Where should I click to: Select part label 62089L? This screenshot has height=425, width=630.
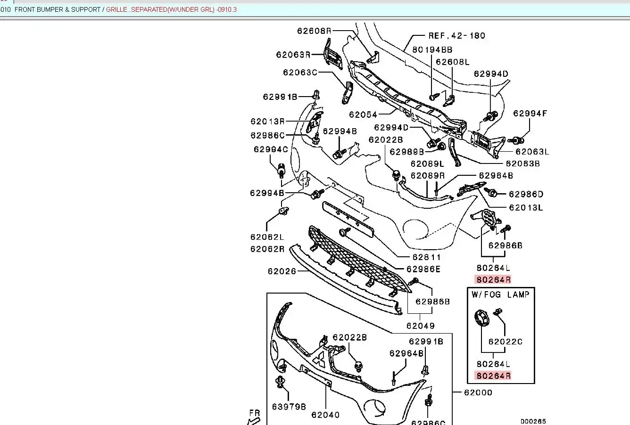coord(427,164)
